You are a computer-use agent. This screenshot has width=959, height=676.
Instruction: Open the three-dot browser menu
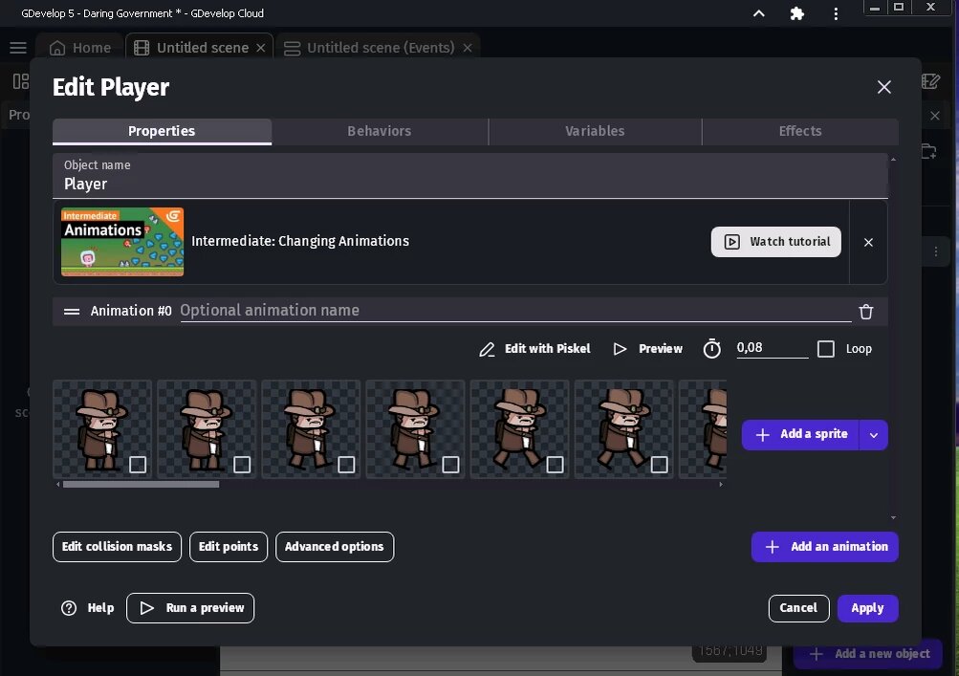coord(836,13)
